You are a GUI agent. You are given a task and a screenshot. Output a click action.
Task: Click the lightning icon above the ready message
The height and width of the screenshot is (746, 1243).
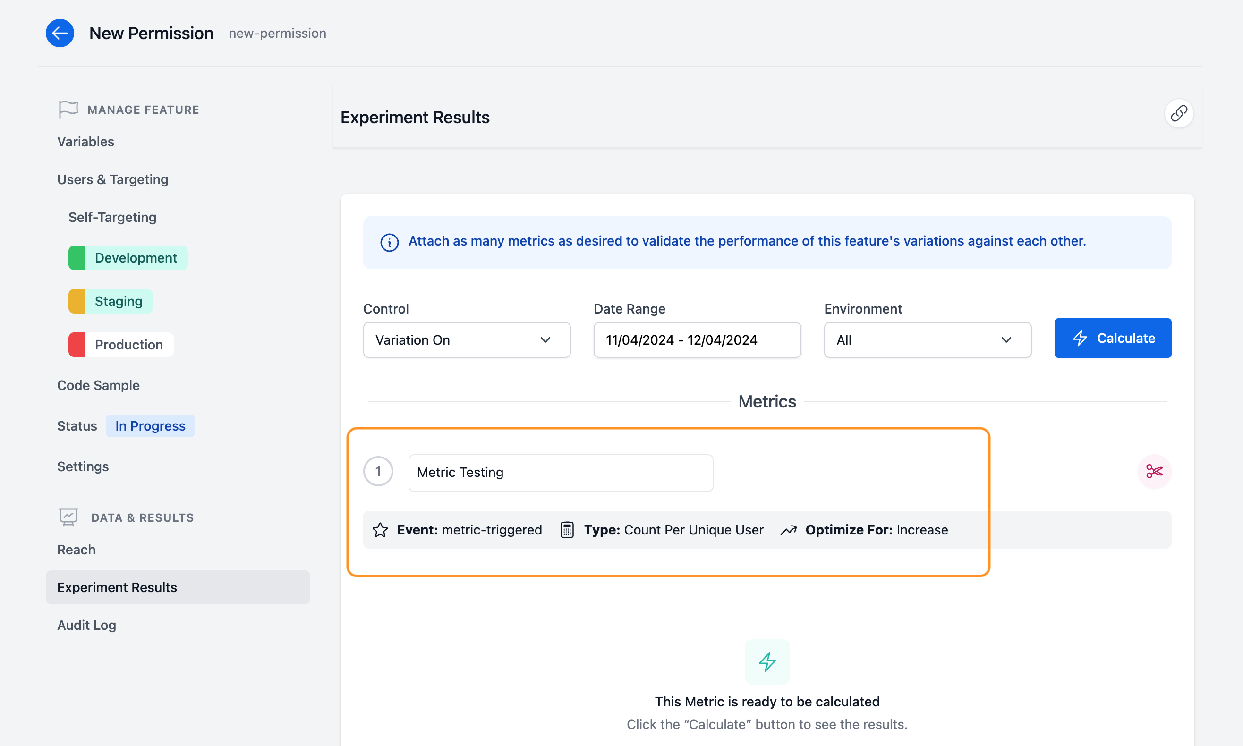click(767, 662)
